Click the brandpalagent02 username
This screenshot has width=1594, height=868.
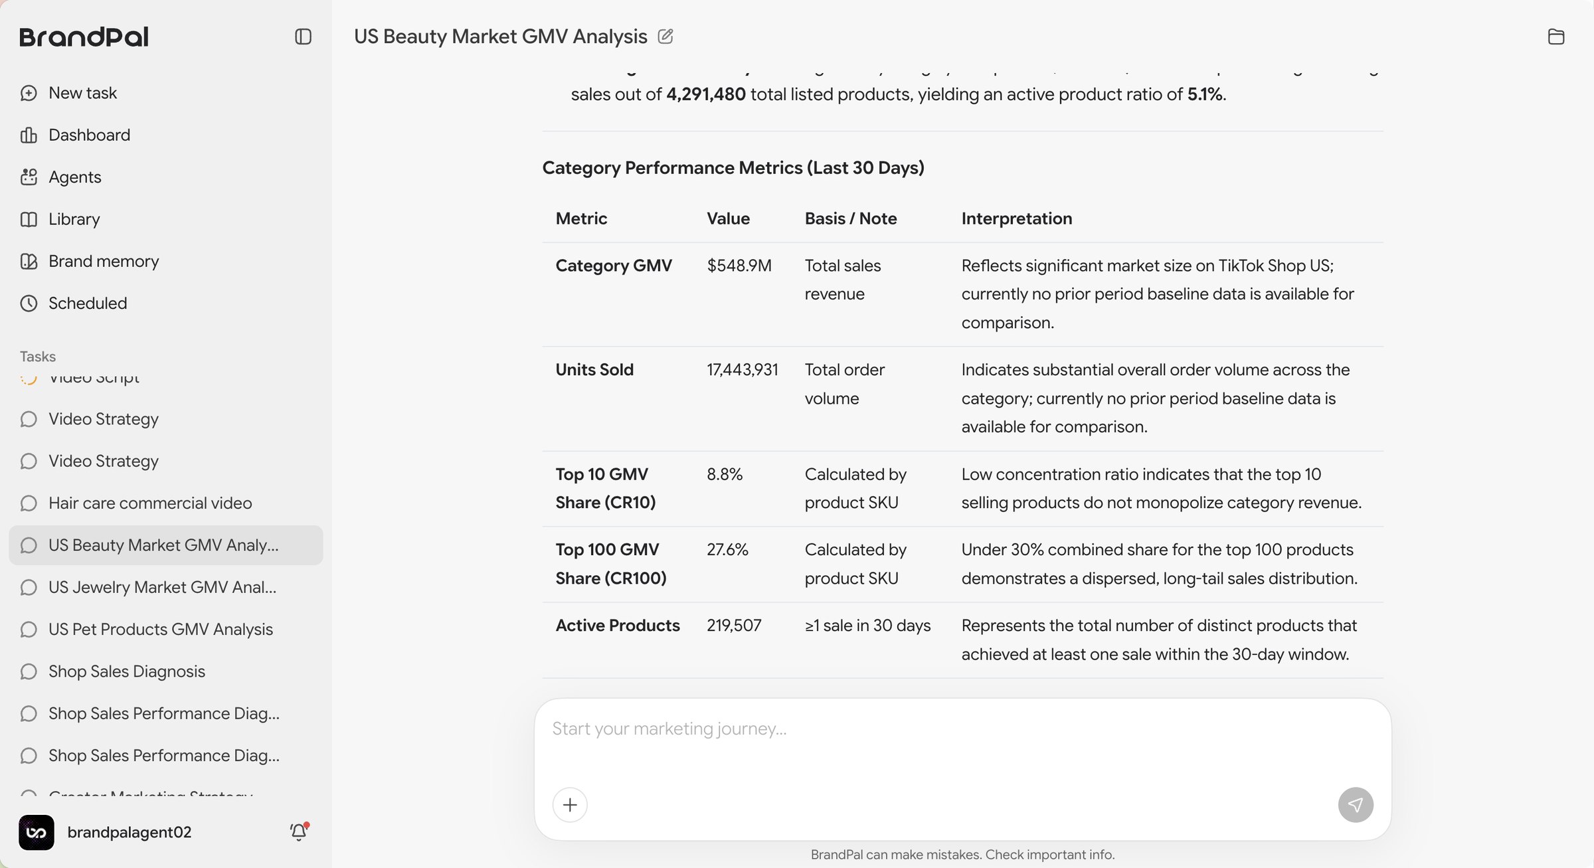point(130,832)
